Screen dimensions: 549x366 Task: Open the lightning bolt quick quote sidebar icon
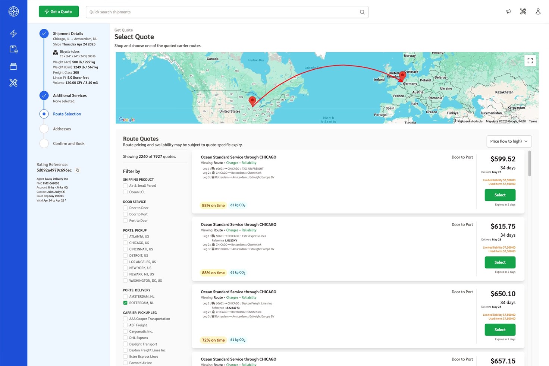point(13,34)
